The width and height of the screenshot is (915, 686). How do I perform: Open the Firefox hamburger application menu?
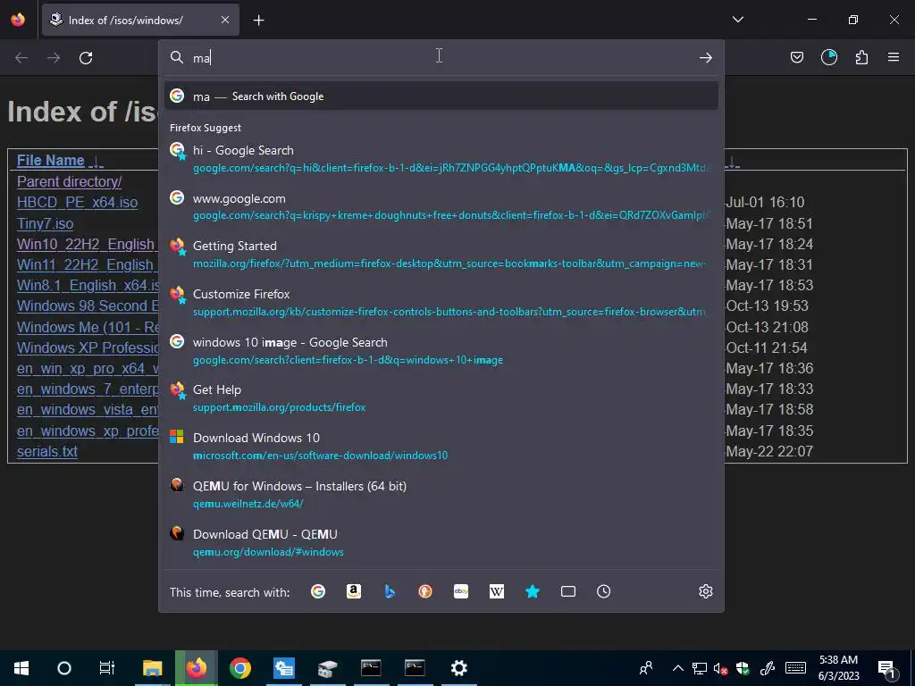click(x=894, y=57)
